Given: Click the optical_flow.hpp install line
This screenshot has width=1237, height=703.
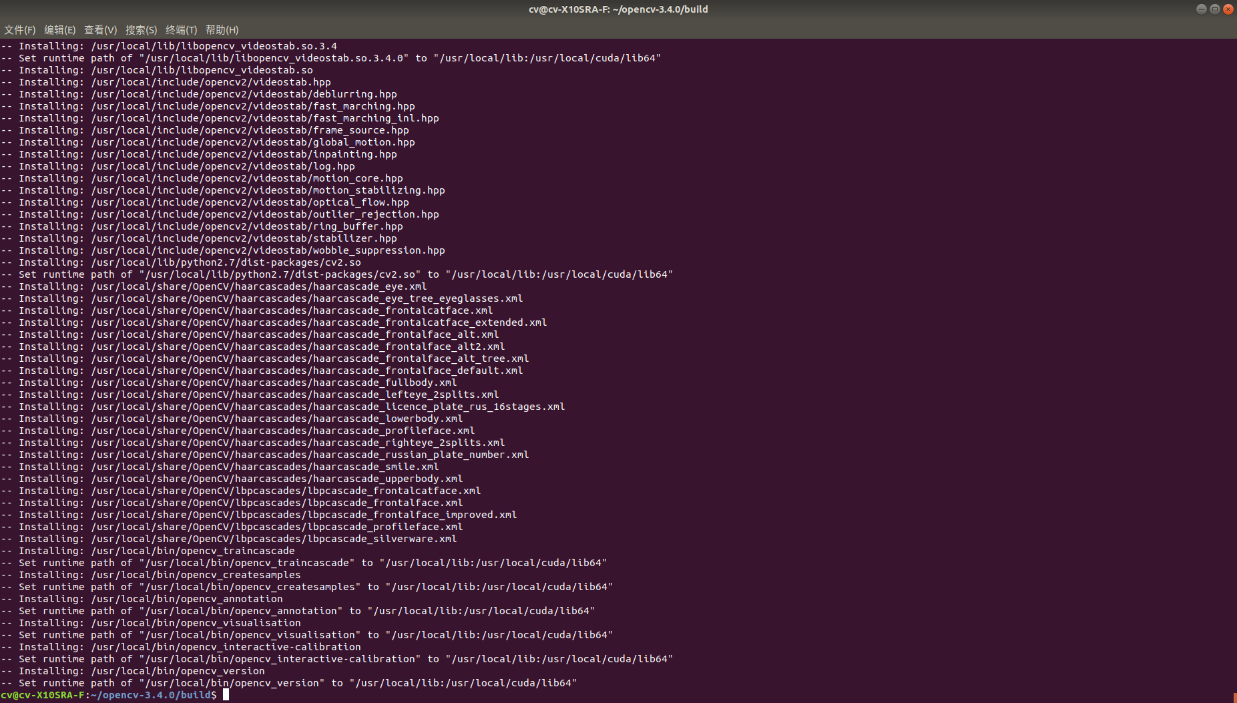Looking at the screenshot, I should [x=205, y=202].
